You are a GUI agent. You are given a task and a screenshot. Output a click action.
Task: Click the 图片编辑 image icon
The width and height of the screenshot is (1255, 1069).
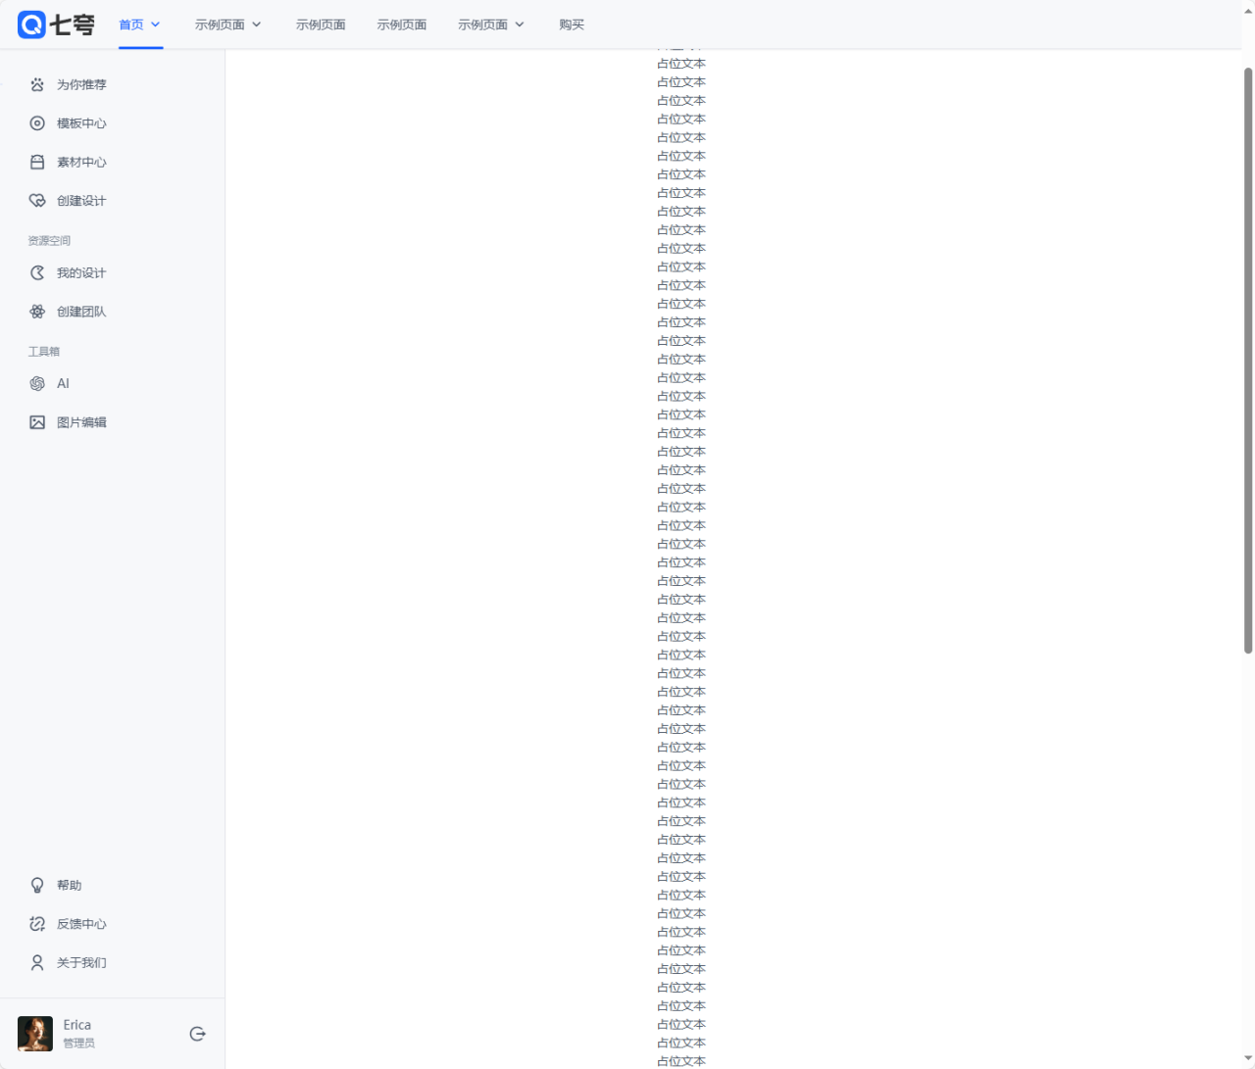pyautogui.click(x=37, y=422)
